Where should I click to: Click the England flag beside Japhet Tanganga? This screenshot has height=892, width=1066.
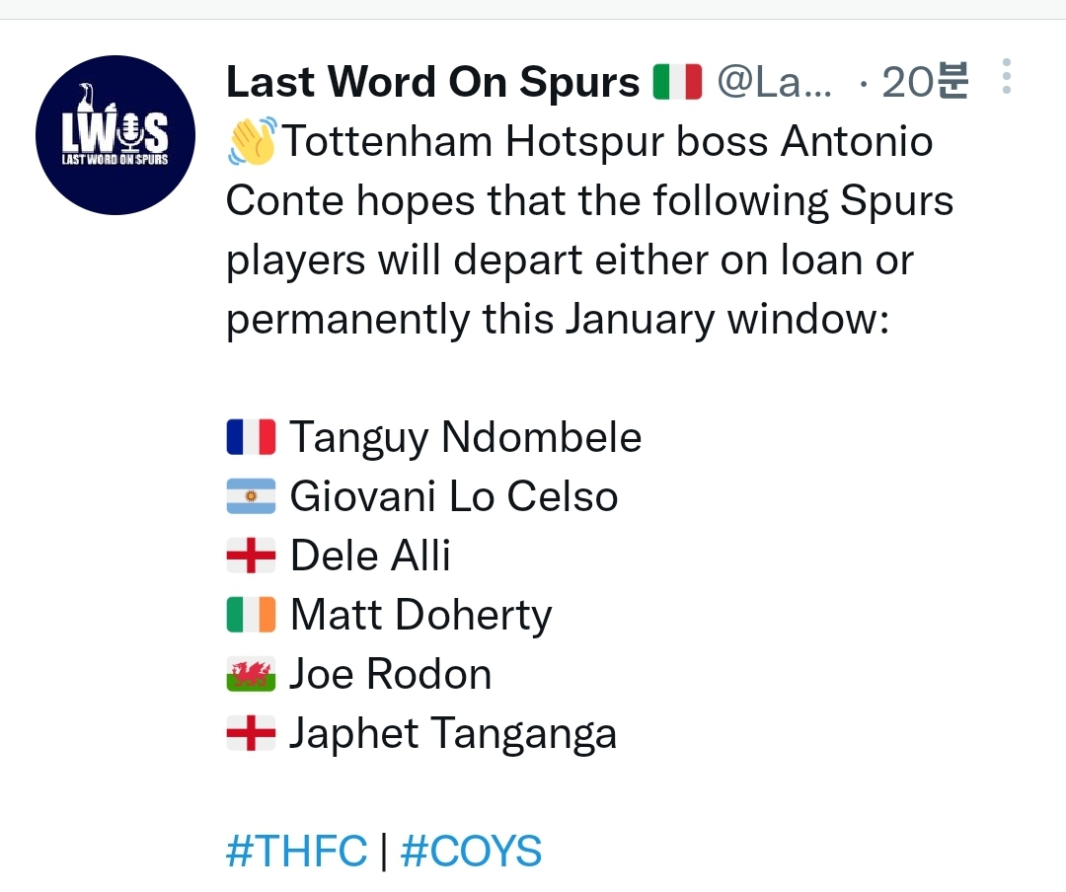click(x=251, y=733)
